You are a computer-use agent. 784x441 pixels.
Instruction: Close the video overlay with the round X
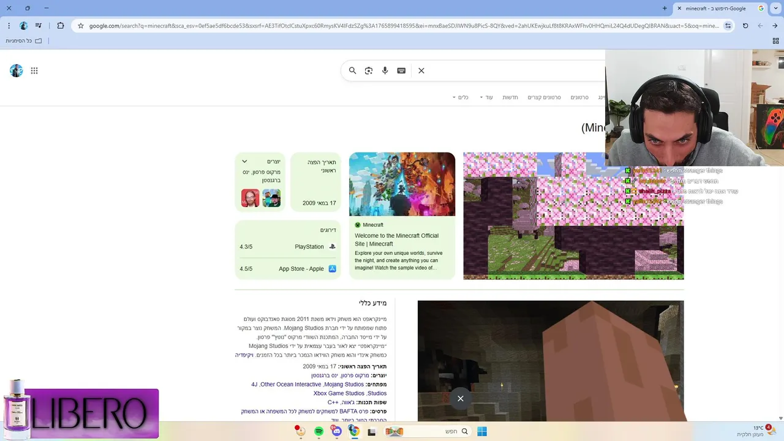click(461, 399)
